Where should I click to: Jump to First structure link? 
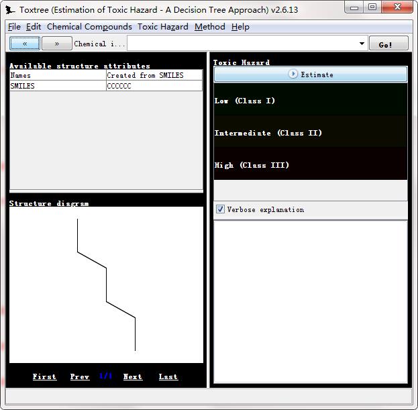[44, 377]
